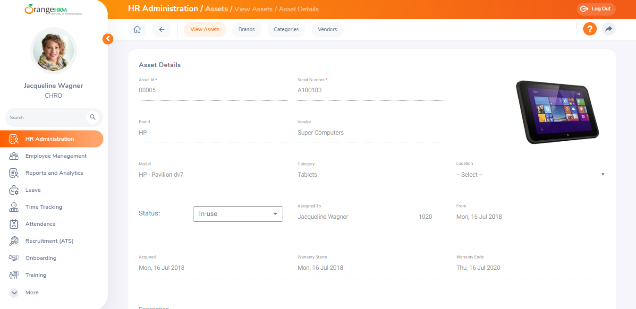Viewport: 636px width, 309px height.
Task: Open the Status In-use dropdown
Action: pos(237,214)
